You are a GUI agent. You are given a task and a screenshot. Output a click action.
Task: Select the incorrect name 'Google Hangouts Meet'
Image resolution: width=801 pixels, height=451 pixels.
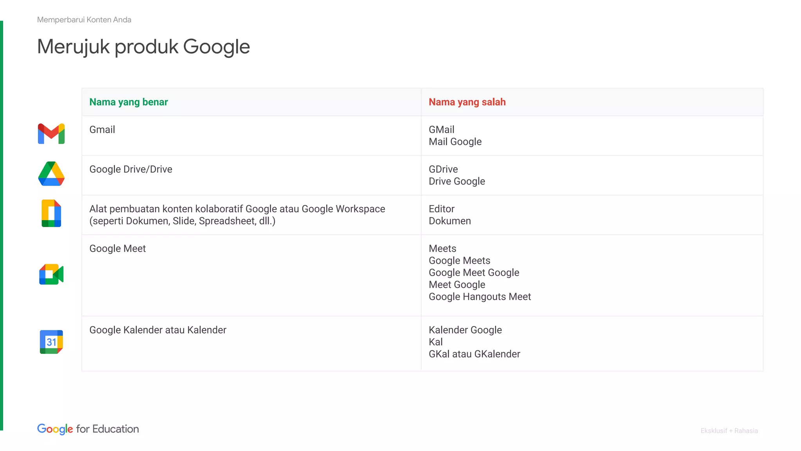point(480,297)
